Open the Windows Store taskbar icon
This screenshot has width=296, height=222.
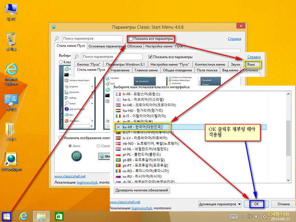[59, 216]
